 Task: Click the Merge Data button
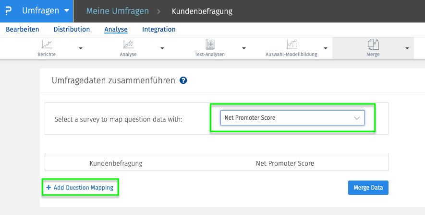pyautogui.click(x=368, y=188)
